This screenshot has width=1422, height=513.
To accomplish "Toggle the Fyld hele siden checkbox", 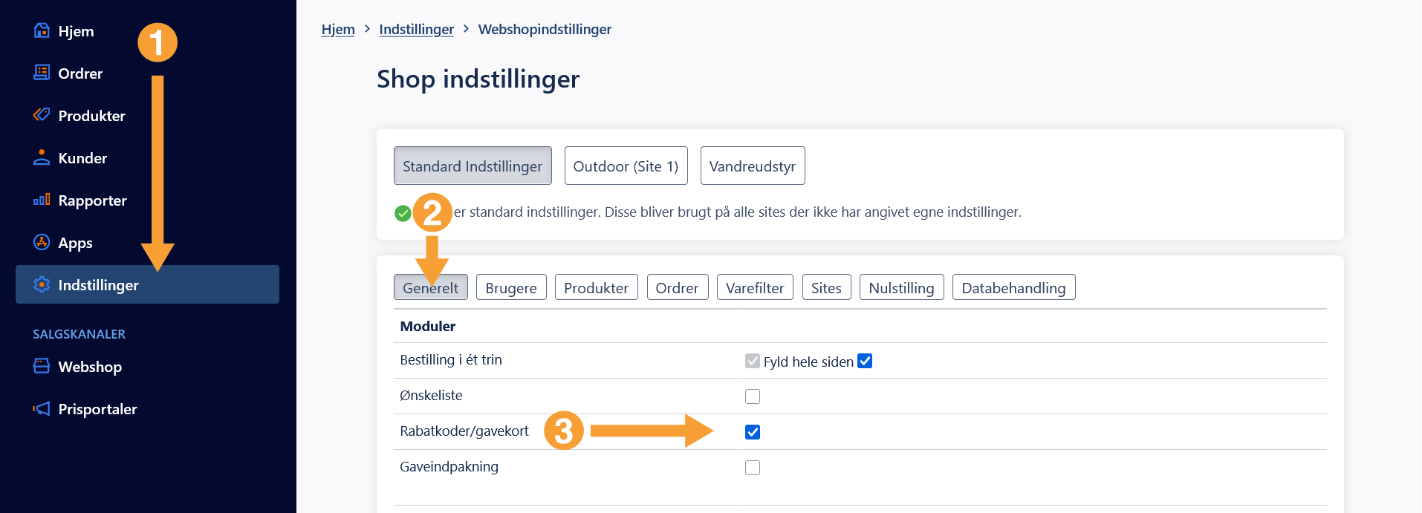I will click(x=865, y=361).
